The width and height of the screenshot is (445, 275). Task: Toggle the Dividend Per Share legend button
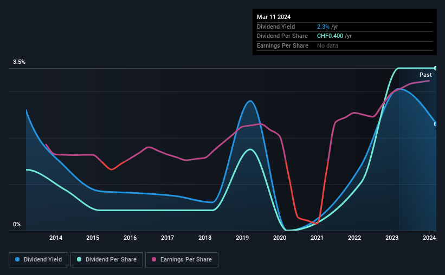(107, 259)
